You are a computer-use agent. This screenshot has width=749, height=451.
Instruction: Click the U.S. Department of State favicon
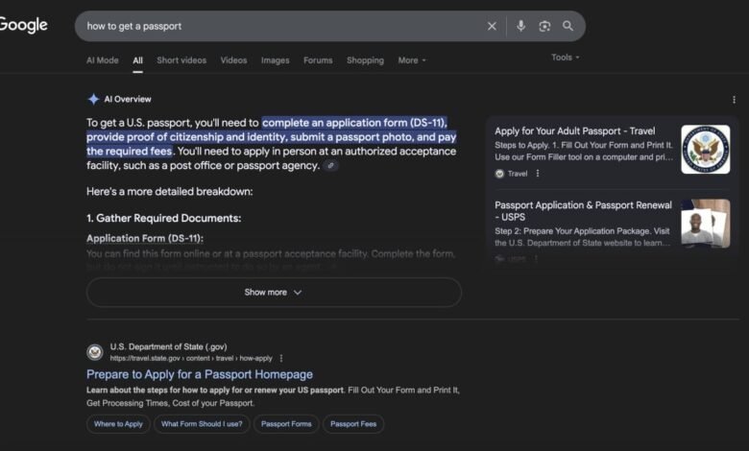[x=94, y=352]
